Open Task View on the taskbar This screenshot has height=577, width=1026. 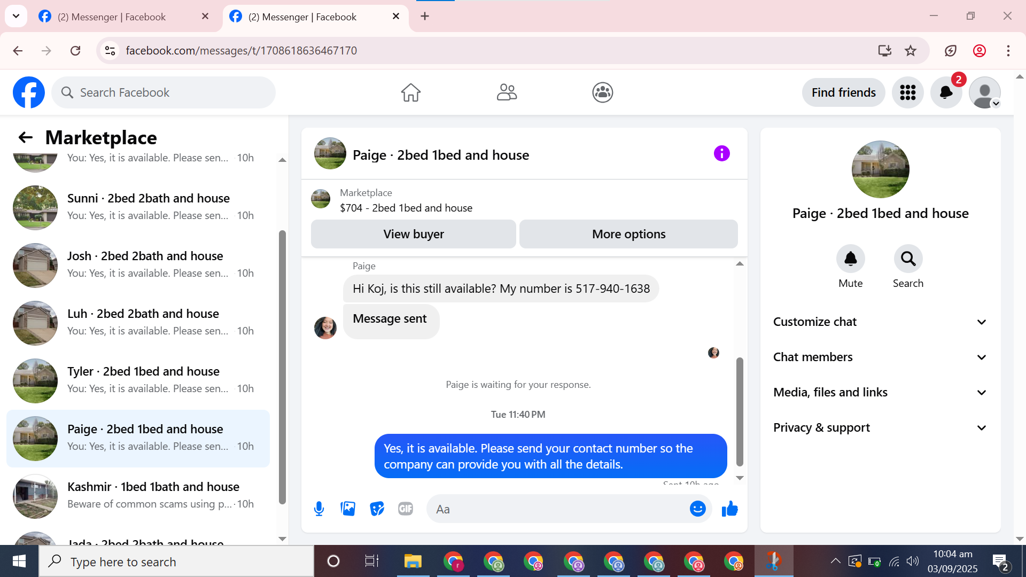pyautogui.click(x=372, y=562)
